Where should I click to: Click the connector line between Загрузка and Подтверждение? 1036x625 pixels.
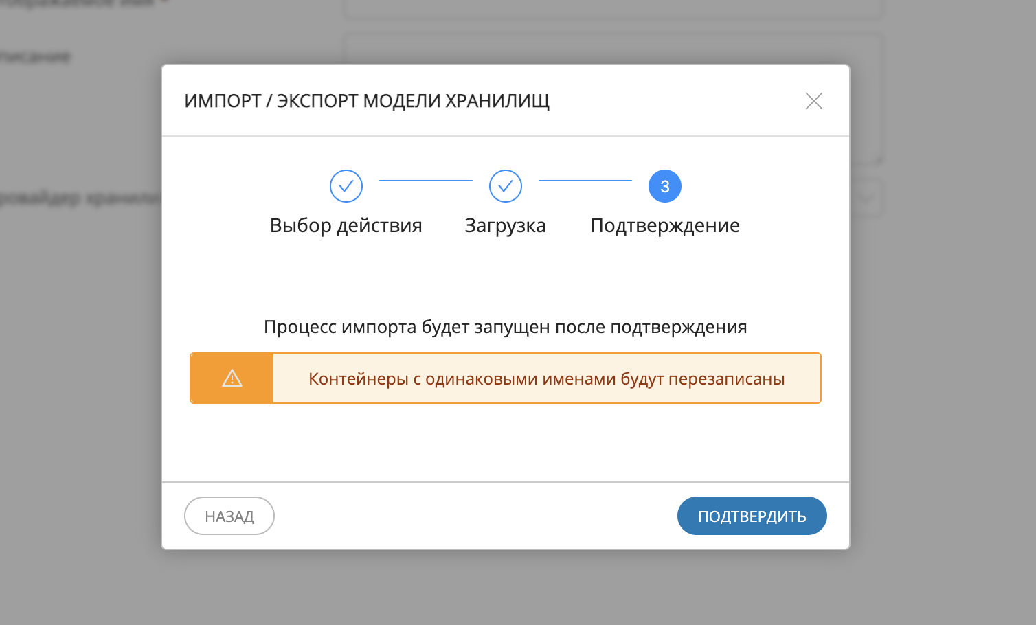click(585, 181)
